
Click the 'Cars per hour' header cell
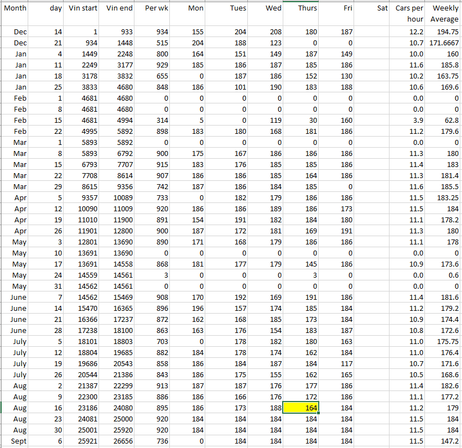[409, 14]
